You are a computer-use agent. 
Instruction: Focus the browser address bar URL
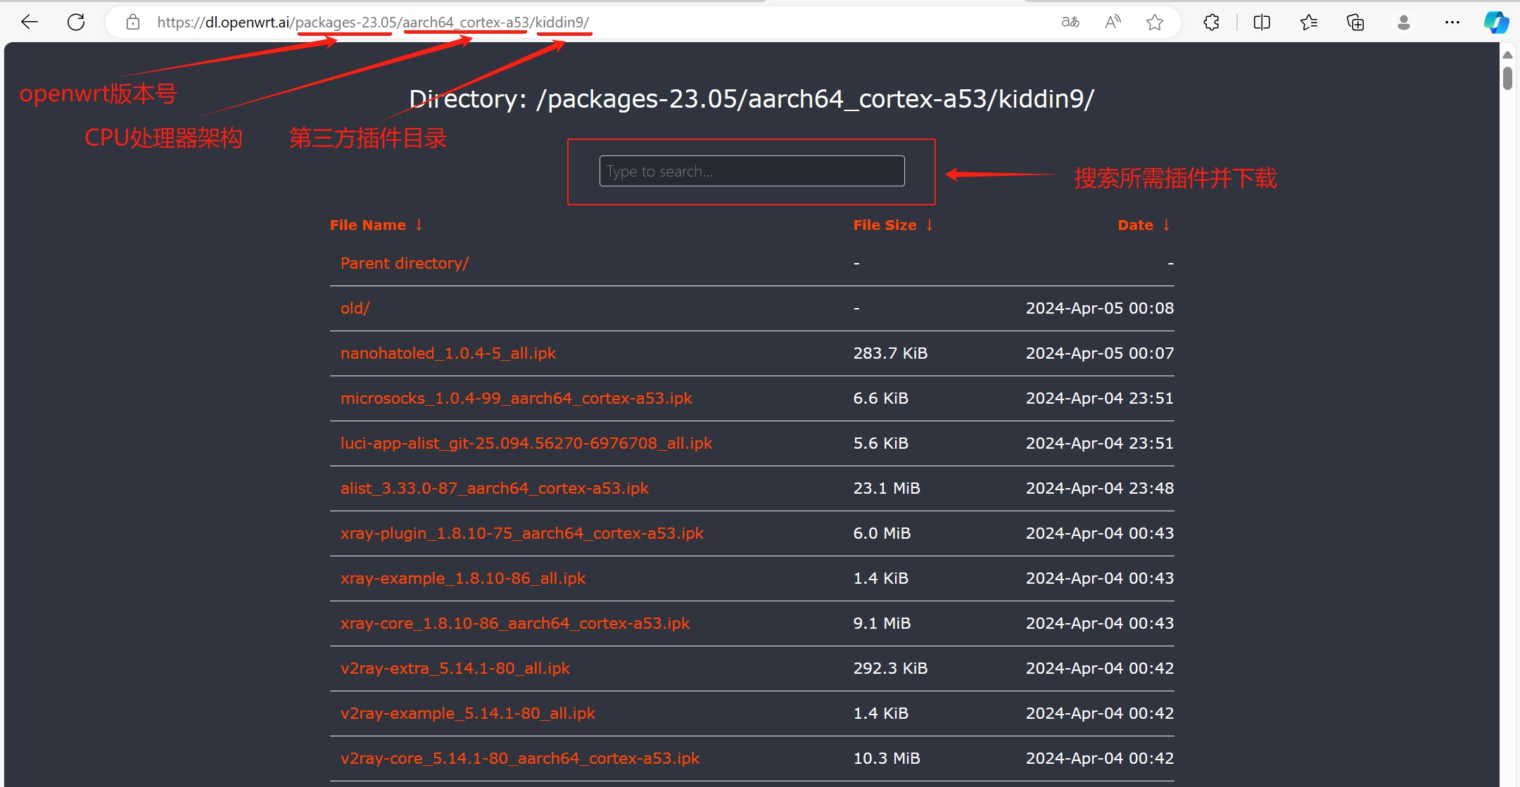(373, 23)
